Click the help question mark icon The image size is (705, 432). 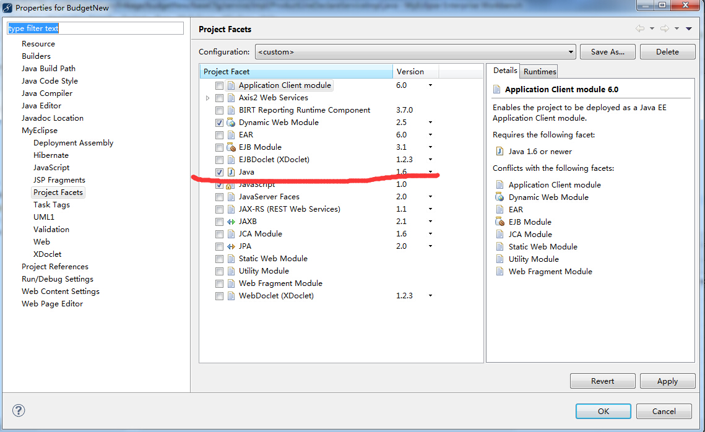pos(19,410)
